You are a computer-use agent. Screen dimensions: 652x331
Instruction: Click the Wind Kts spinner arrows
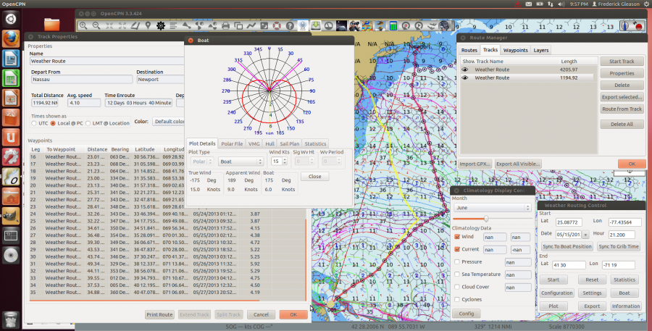coord(285,162)
